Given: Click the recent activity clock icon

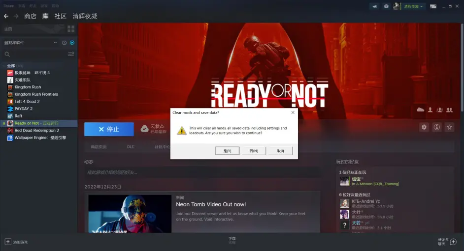Looking at the screenshot, I should (64, 43).
